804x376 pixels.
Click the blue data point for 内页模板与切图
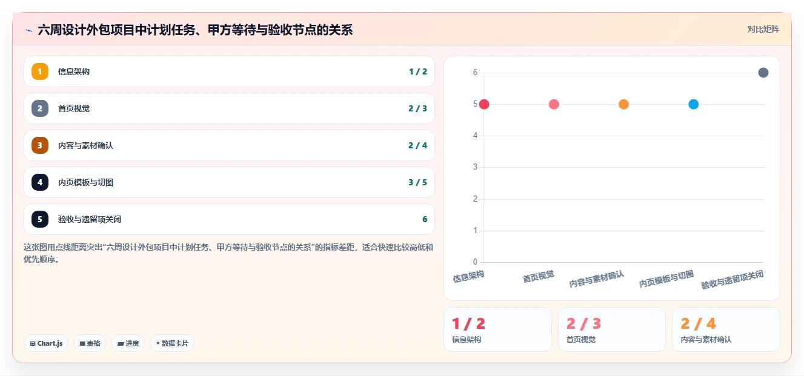[694, 104]
